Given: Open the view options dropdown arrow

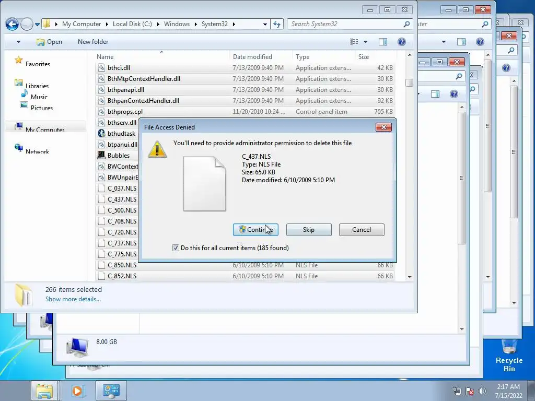Looking at the screenshot, I should click(365, 42).
